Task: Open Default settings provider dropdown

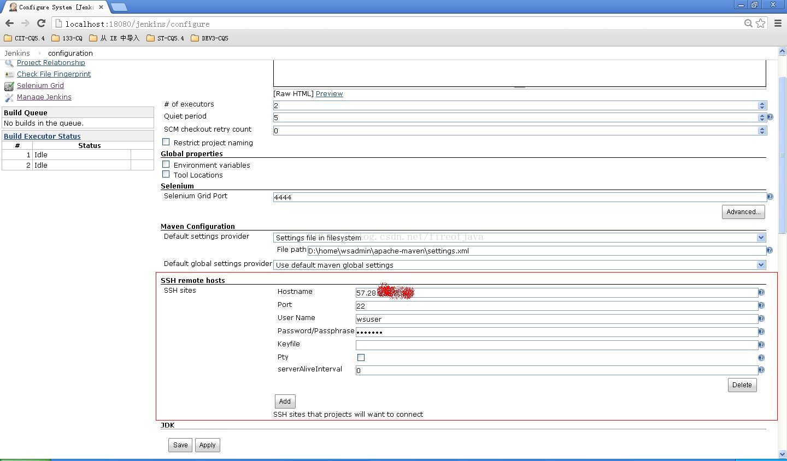Action: click(x=519, y=238)
